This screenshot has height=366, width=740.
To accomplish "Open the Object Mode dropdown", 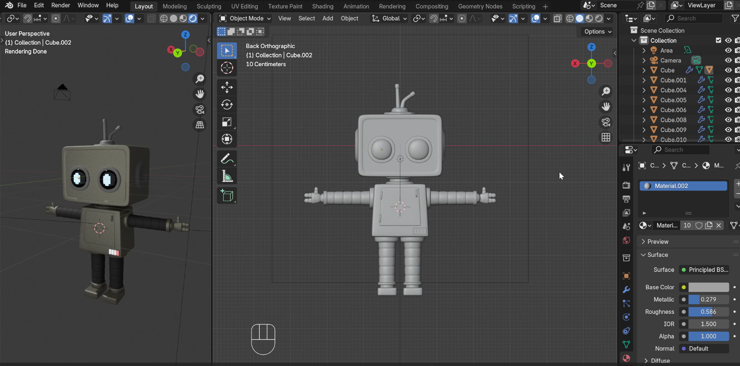I will pos(245,18).
